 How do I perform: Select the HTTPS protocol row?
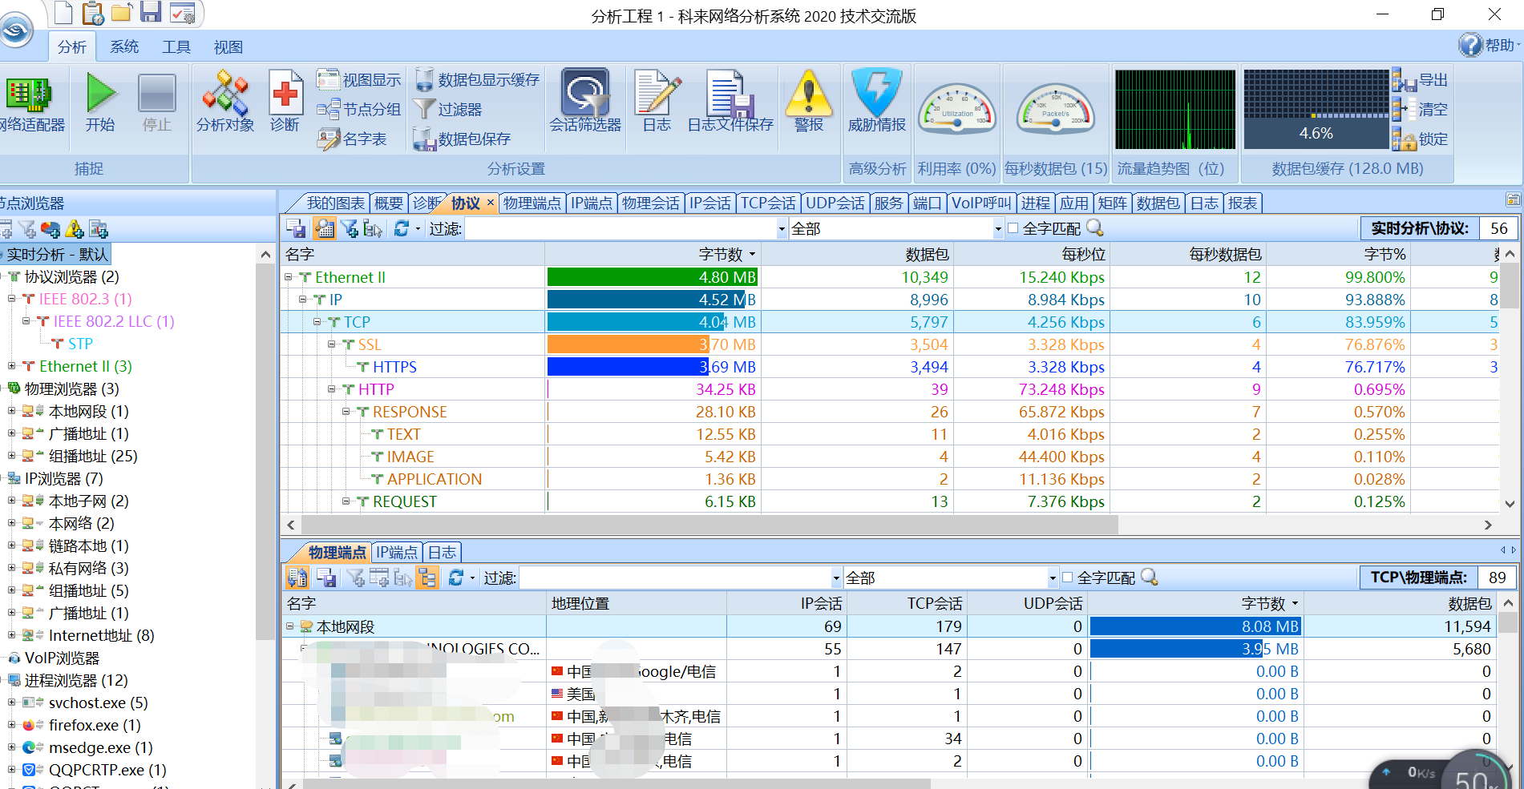890,367
